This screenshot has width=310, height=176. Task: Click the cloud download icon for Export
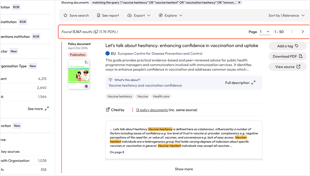pyautogui.click(x=129, y=15)
